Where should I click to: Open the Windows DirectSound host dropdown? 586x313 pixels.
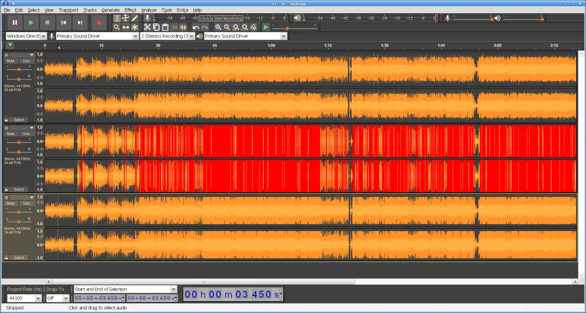(26, 36)
